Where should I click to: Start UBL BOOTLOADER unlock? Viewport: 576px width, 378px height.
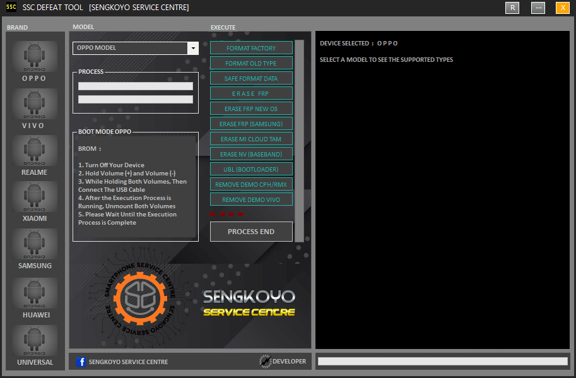[x=250, y=168]
